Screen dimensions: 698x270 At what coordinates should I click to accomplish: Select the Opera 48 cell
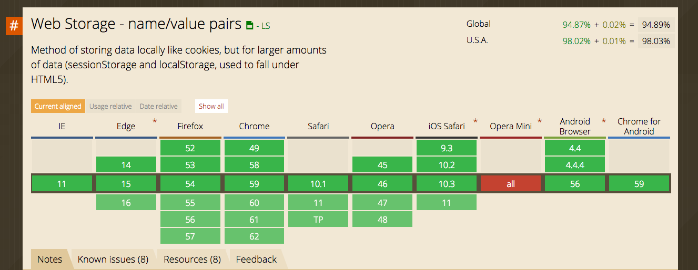click(x=383, y=220)
